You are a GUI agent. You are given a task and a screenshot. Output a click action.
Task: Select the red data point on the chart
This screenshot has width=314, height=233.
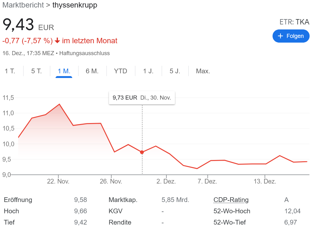click(x=142, y=152)
